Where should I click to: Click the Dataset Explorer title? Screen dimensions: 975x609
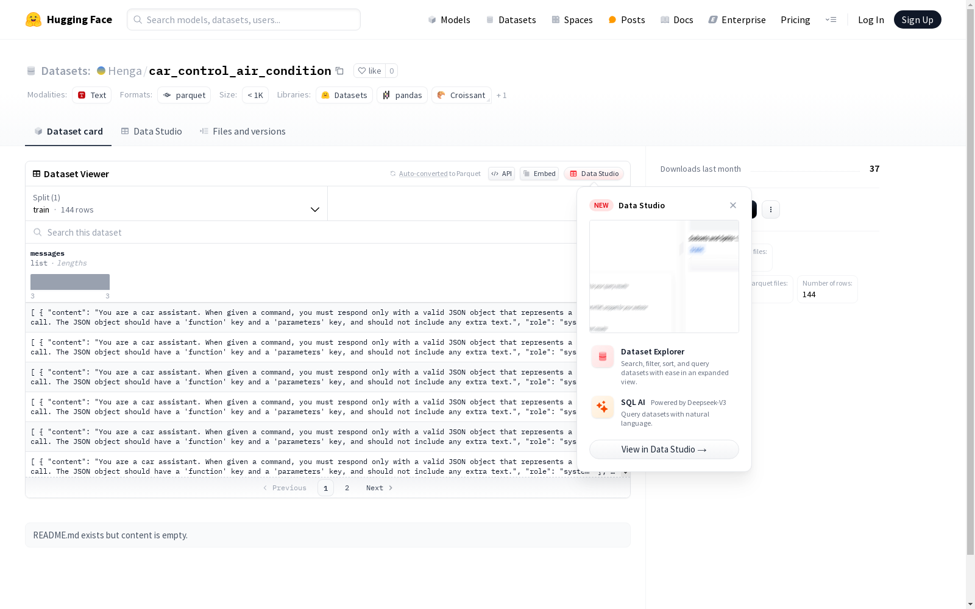coord(653,351)
